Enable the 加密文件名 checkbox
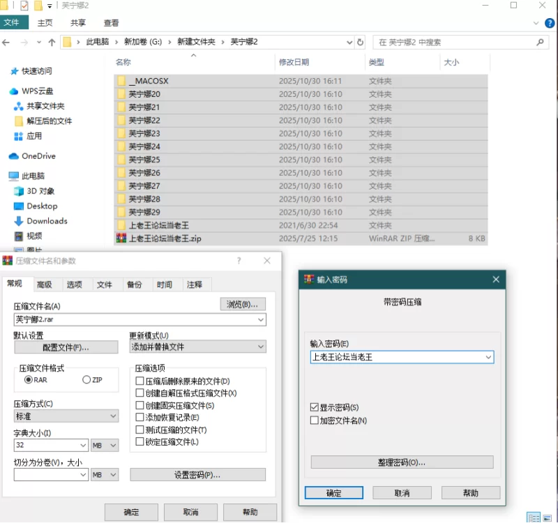 pyautogui.click(x=315, y=420)
